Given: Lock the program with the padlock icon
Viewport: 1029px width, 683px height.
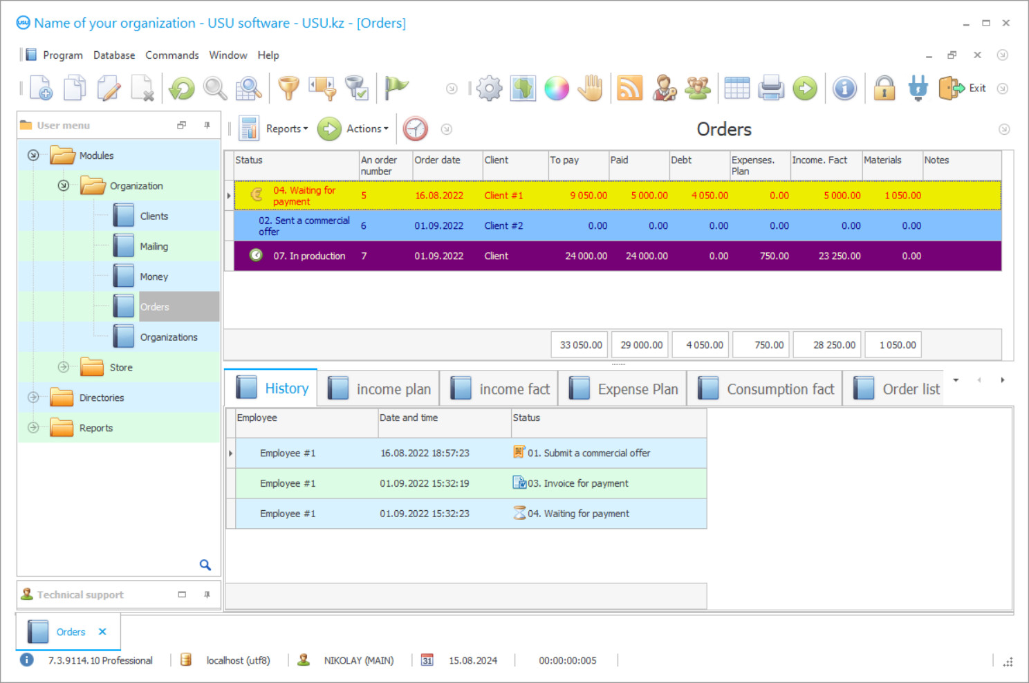Looking at the screenshot, I should 884,88.
